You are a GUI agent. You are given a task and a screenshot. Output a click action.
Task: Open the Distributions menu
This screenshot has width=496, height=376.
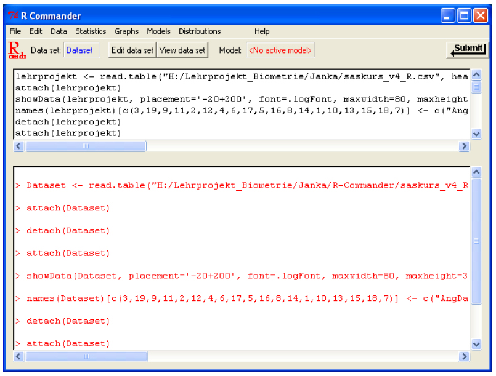(x=200, y=31)
